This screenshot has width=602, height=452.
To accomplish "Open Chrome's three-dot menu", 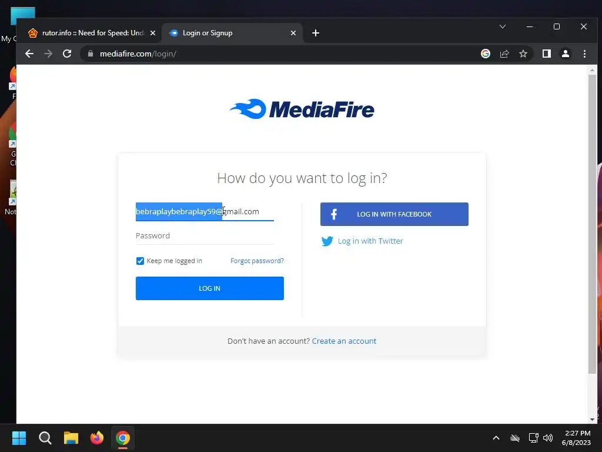I will 584,54.
